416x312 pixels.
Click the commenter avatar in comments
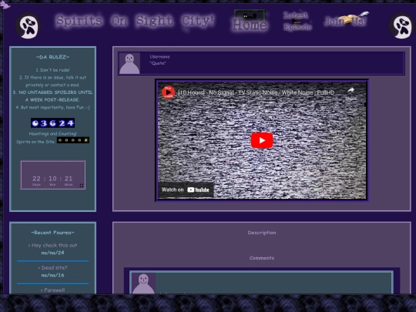click(x=143, y=283)
